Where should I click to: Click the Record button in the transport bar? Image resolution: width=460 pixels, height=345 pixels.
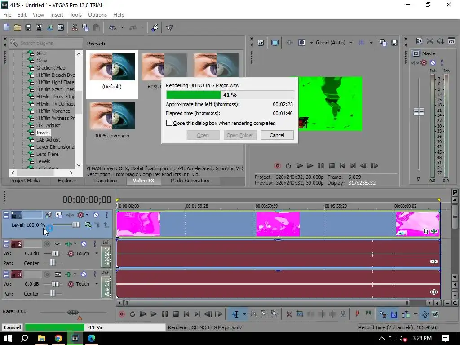coord(122,314)
